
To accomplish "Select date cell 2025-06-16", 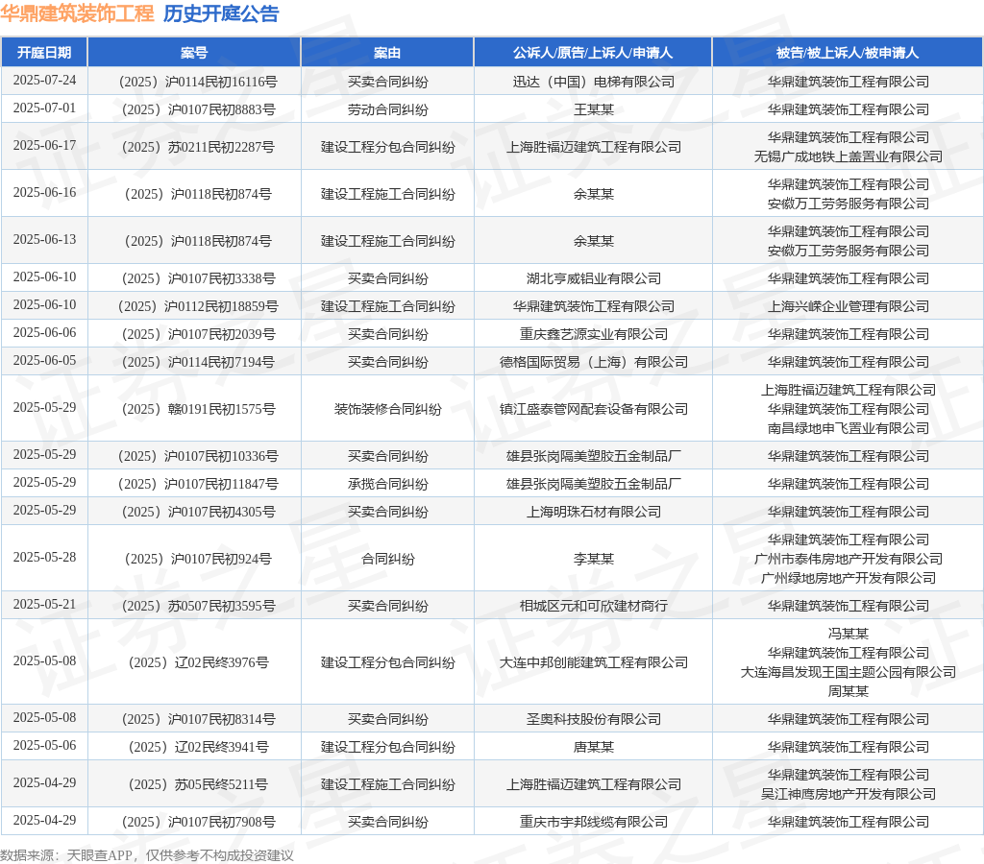I will [x=44, y=193].
